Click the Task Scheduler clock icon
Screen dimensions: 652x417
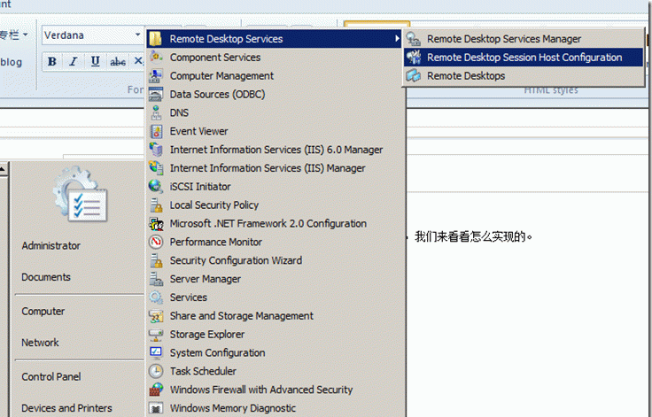click(x=156, y=371)
